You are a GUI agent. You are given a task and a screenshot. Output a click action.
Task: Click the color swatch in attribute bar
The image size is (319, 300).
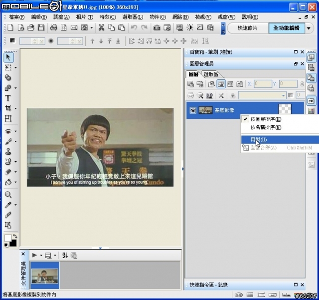(x=12, y=41)
